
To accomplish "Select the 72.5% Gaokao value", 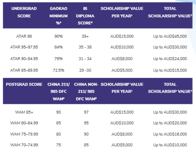I will 58,71.
